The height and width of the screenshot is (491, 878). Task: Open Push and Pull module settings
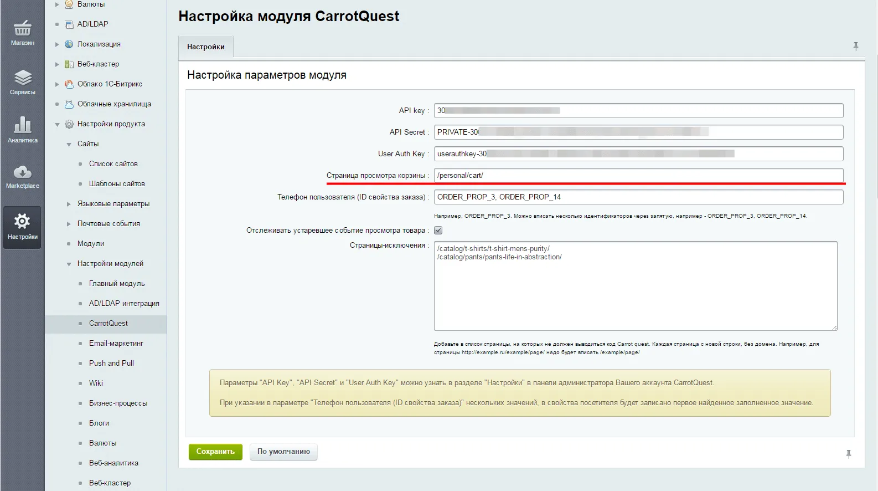tap(111, 364)
